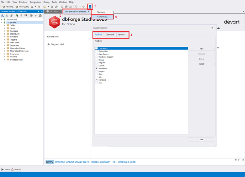245x177 pixels.
Task: Open the Power BI to Oracle news link
Action: pyautogui.click(x=95, y=162)
